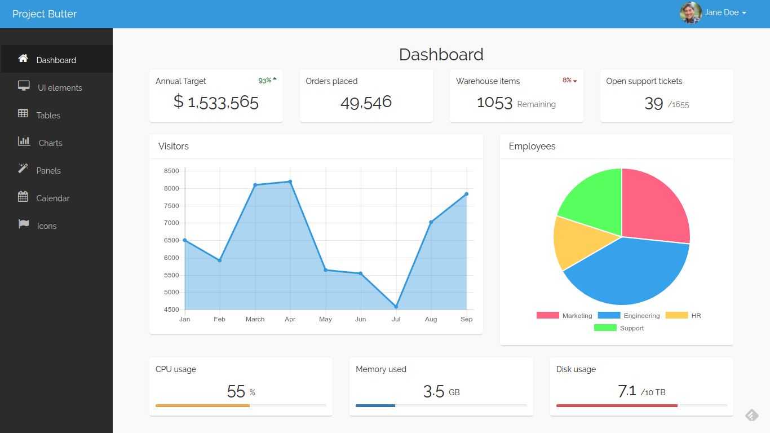Click the Icons flag icon
Screen dimensions: 770x433
24,224
